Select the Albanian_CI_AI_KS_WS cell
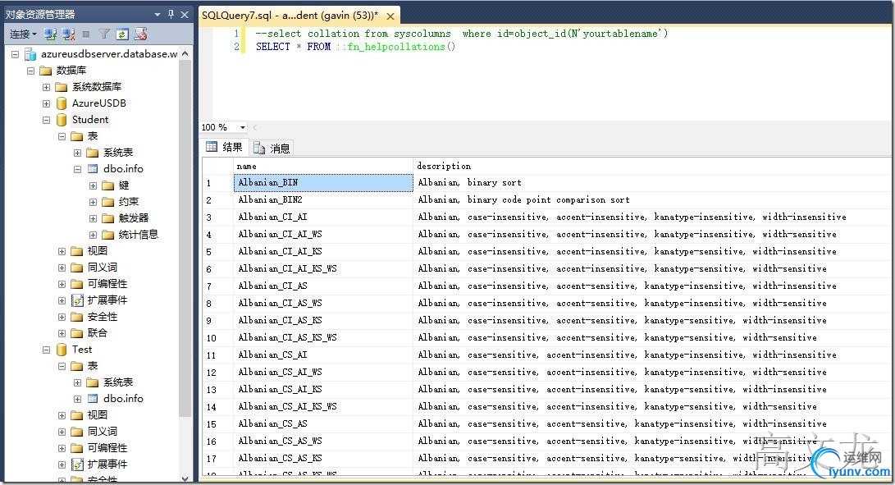This screenshot has height=485, width=895. (323, 269)
